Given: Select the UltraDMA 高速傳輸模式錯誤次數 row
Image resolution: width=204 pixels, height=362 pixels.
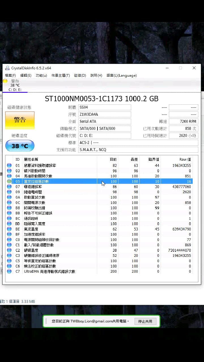Looking at the screenshot, I should pyautogui.click(x=99, y=271).
